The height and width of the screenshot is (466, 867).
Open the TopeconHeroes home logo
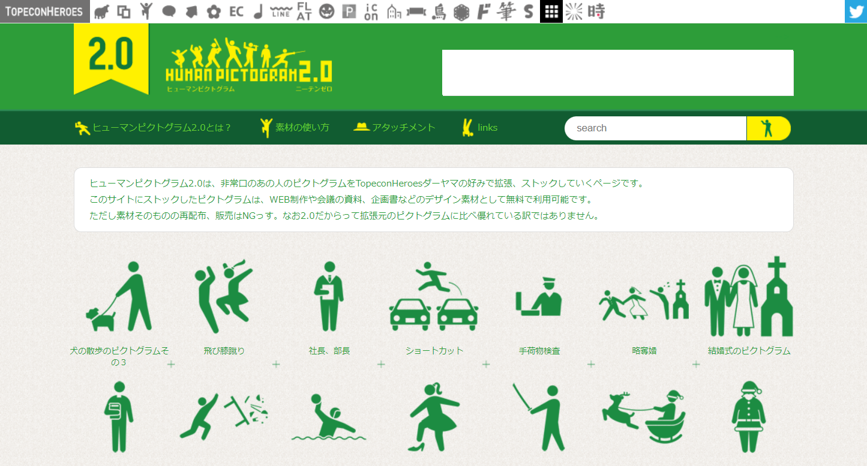point(44,11)
